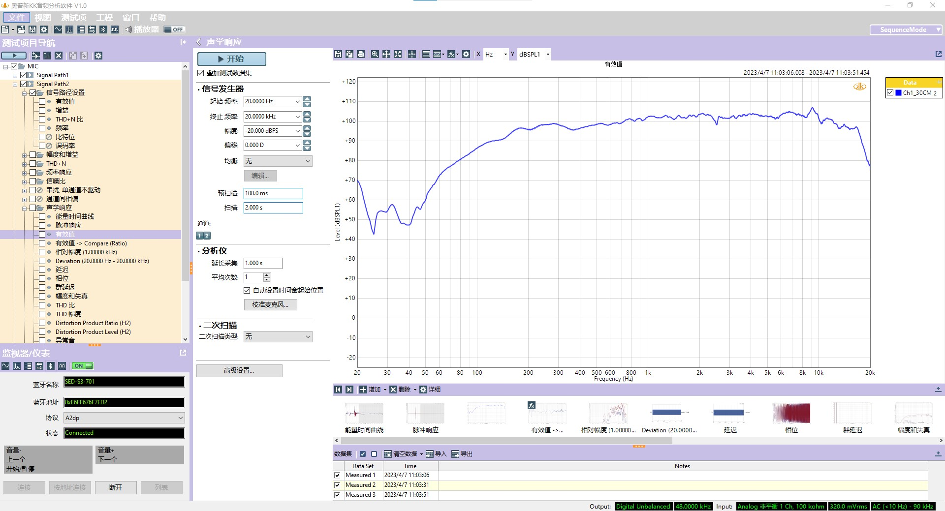Image resolution: width=945 pixels, height=511 pixels.
Task: Uncheck 叠加测试数据集 checkbox
Action: point(200,73)
